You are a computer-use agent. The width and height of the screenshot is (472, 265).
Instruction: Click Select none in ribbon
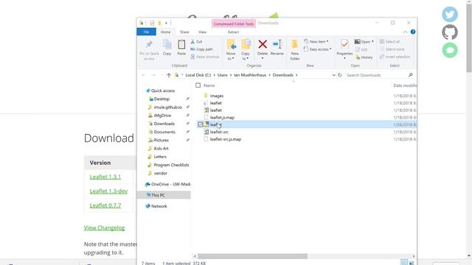[392, 49]
